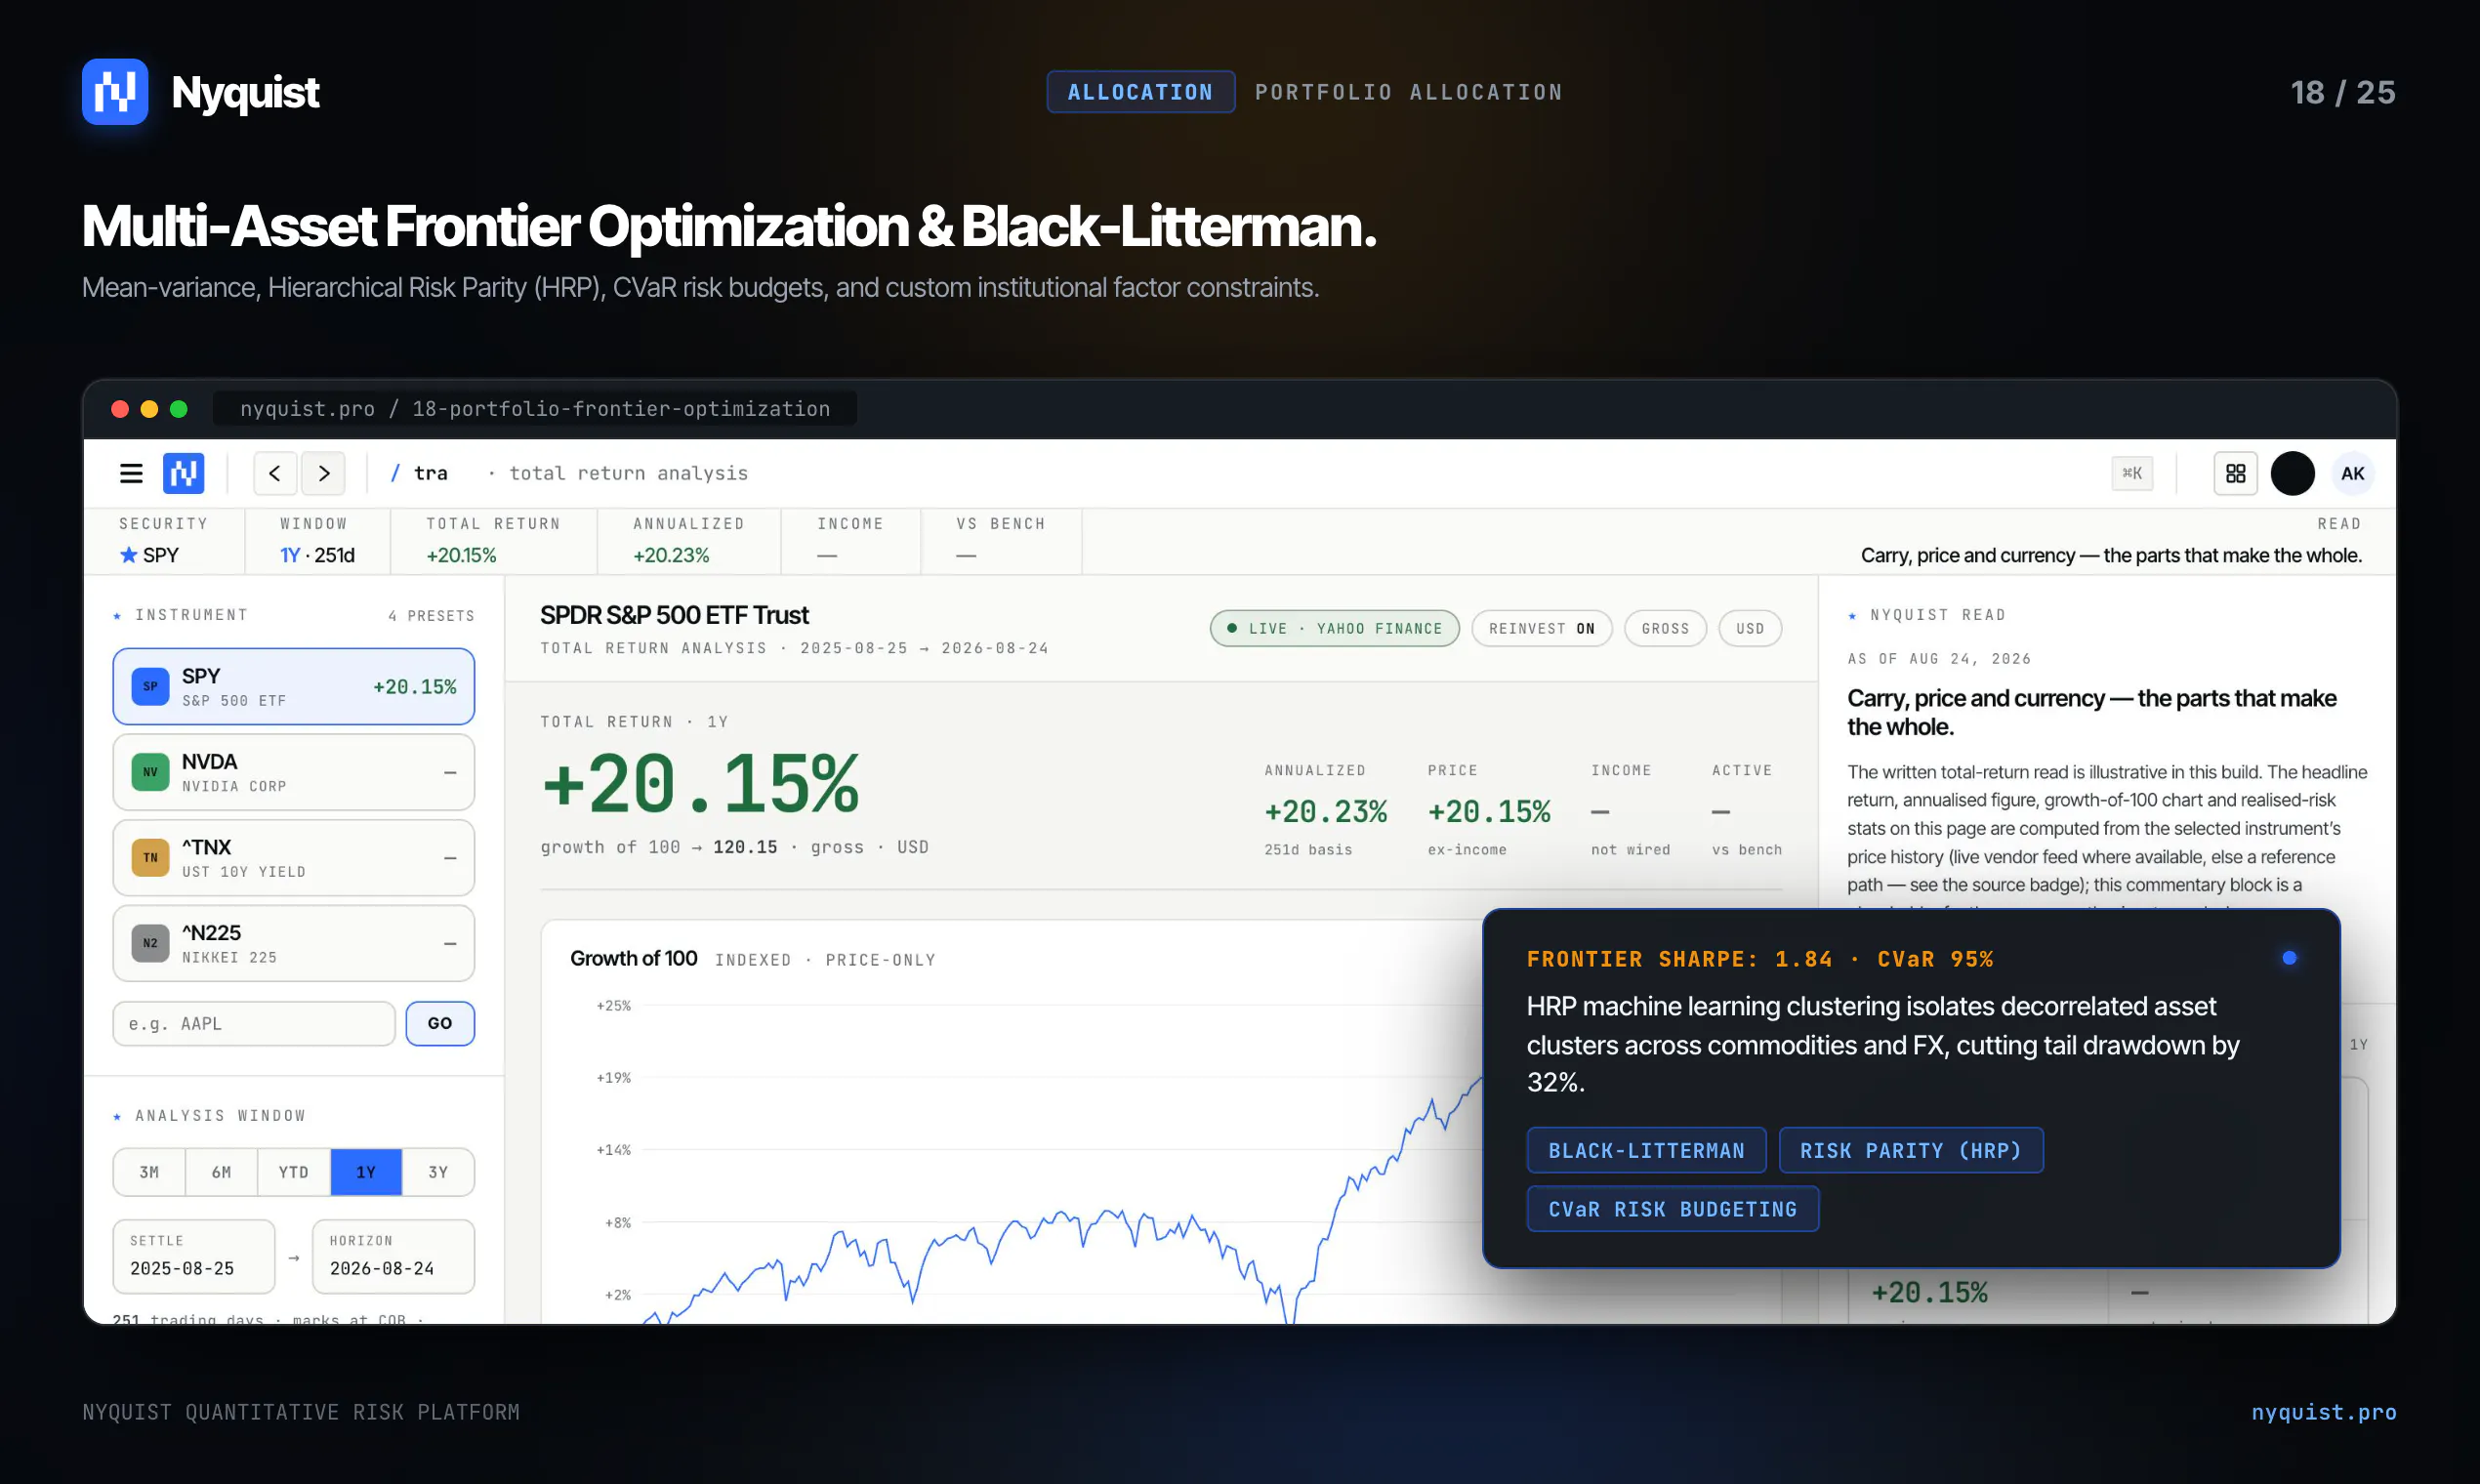Viewport: 2480px width, 1484px height.
Task: Select the ^TNX UST 10Y Yield instrument
Action: (x=293, y=857)
